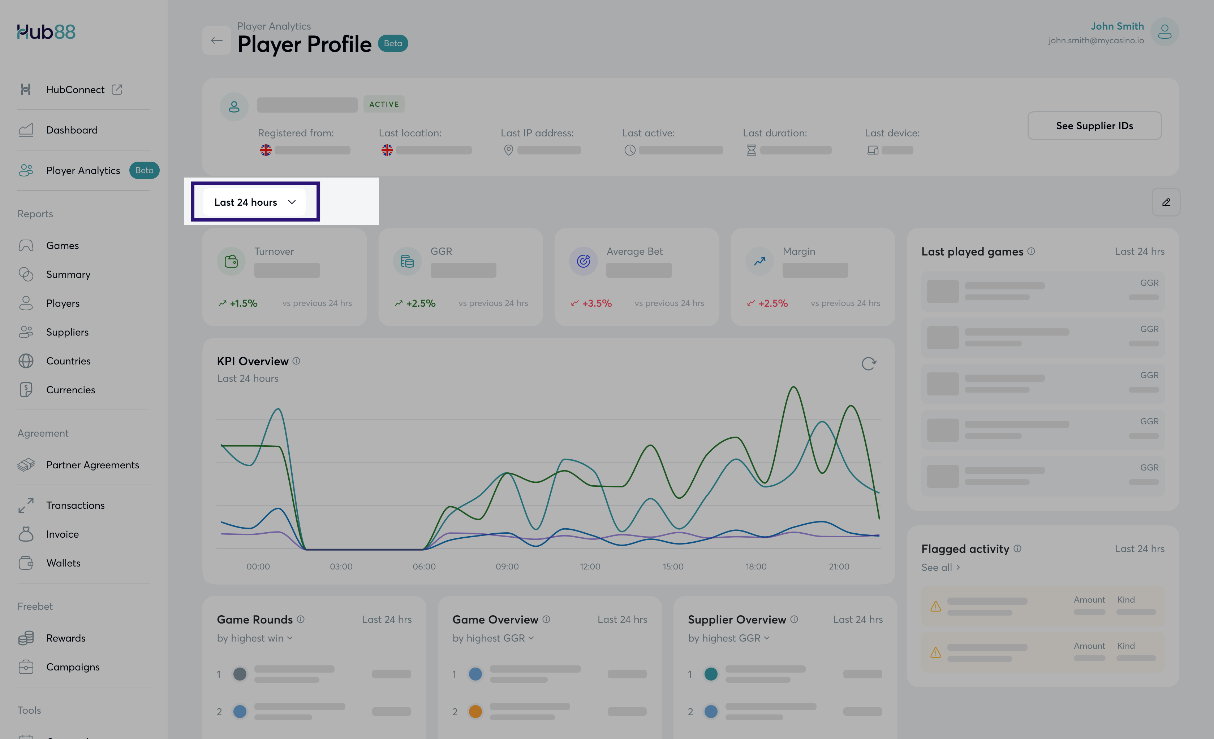Click the info icon next to Flagged activity
This screenshot has width=1214, height=739.
point(1017,548)
